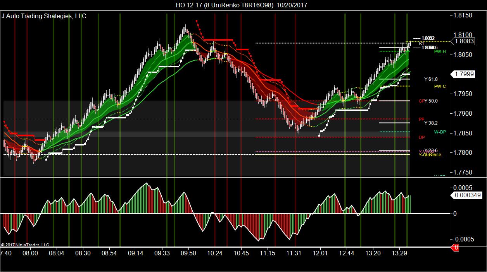Click the 09:14 time axis label
The height and width of the screenshot is (272, 487).
pos(136,253)
